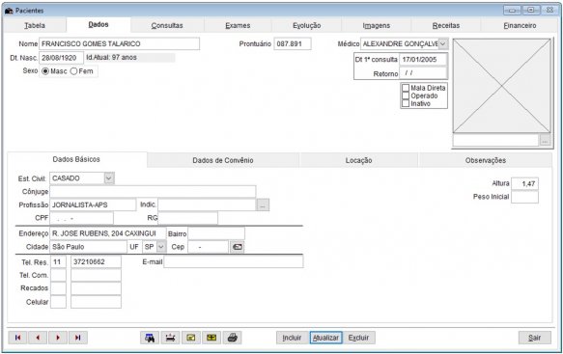Click the E-mail input field
The height and width of the screenshot is (354, 563).
click(234, 261)
